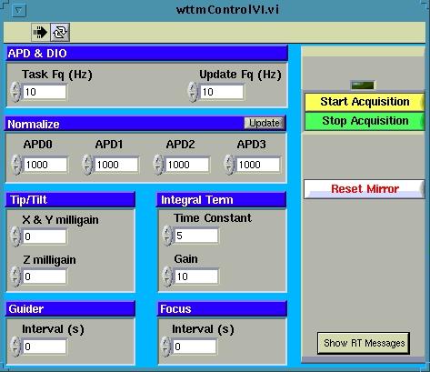Click the Focus Interval input field
Screen dimensions: 430x372
point(195,347)
